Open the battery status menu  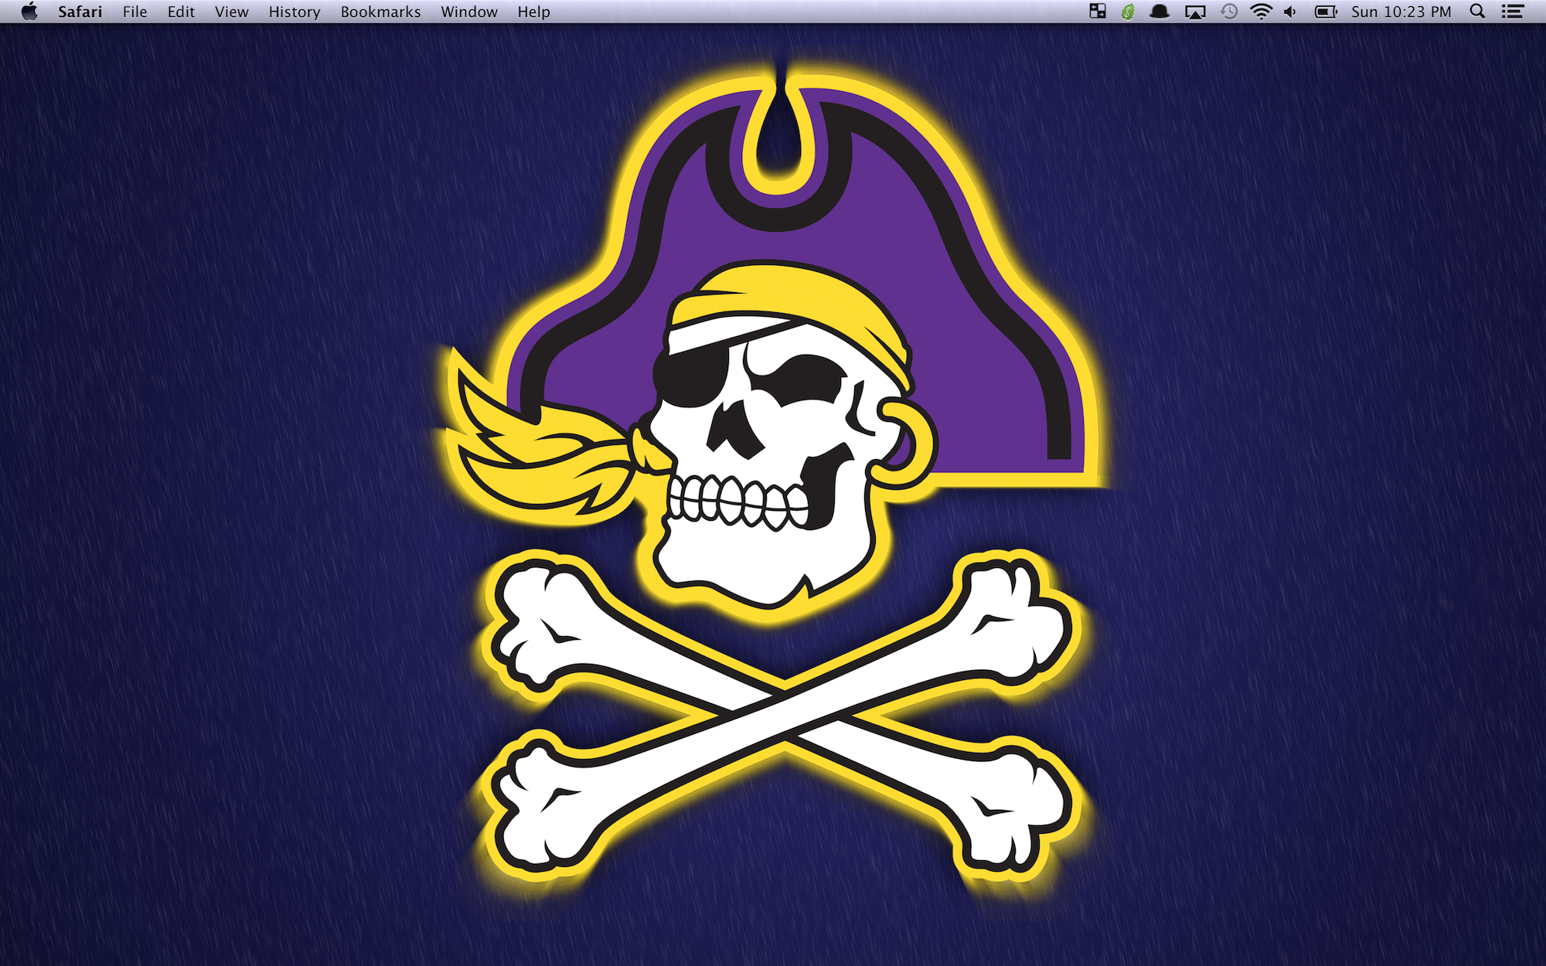pyautogui.click(x=1326, y=12)
